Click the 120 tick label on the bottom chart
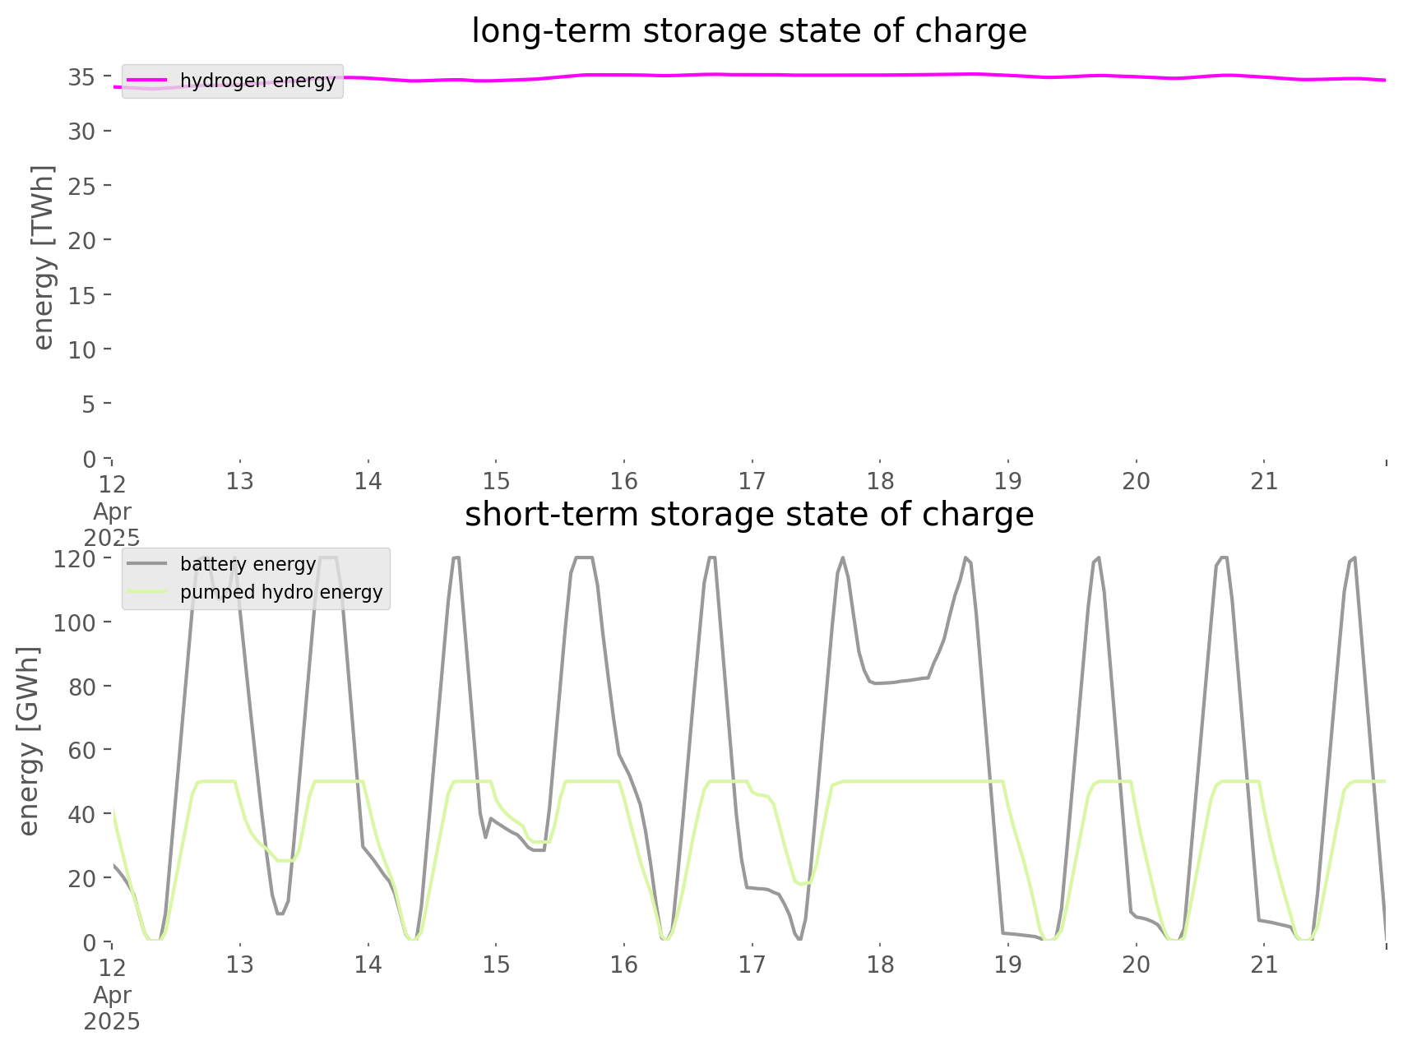 (75, 559)
